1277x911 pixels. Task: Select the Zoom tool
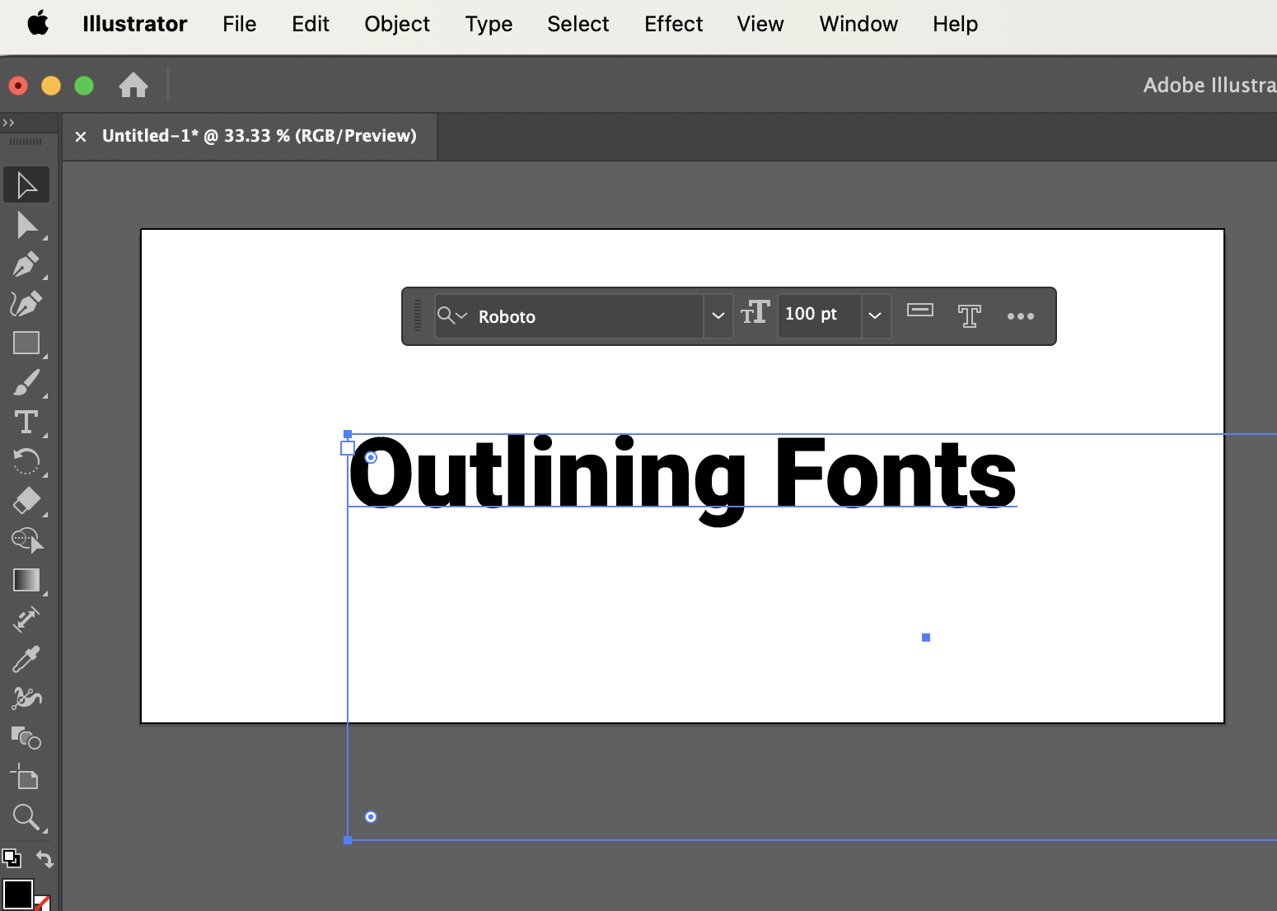pos(26,817)
